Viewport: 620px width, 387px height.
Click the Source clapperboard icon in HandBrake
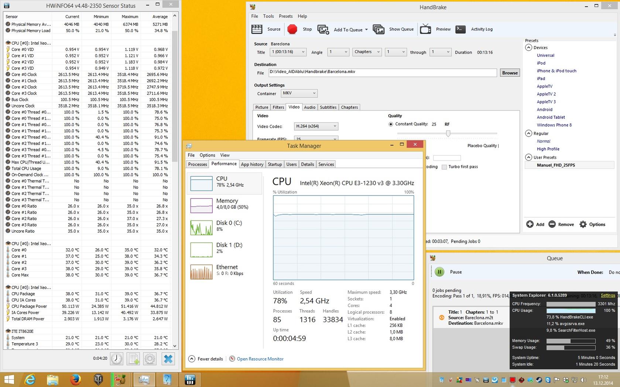click(x=257, y=29)
